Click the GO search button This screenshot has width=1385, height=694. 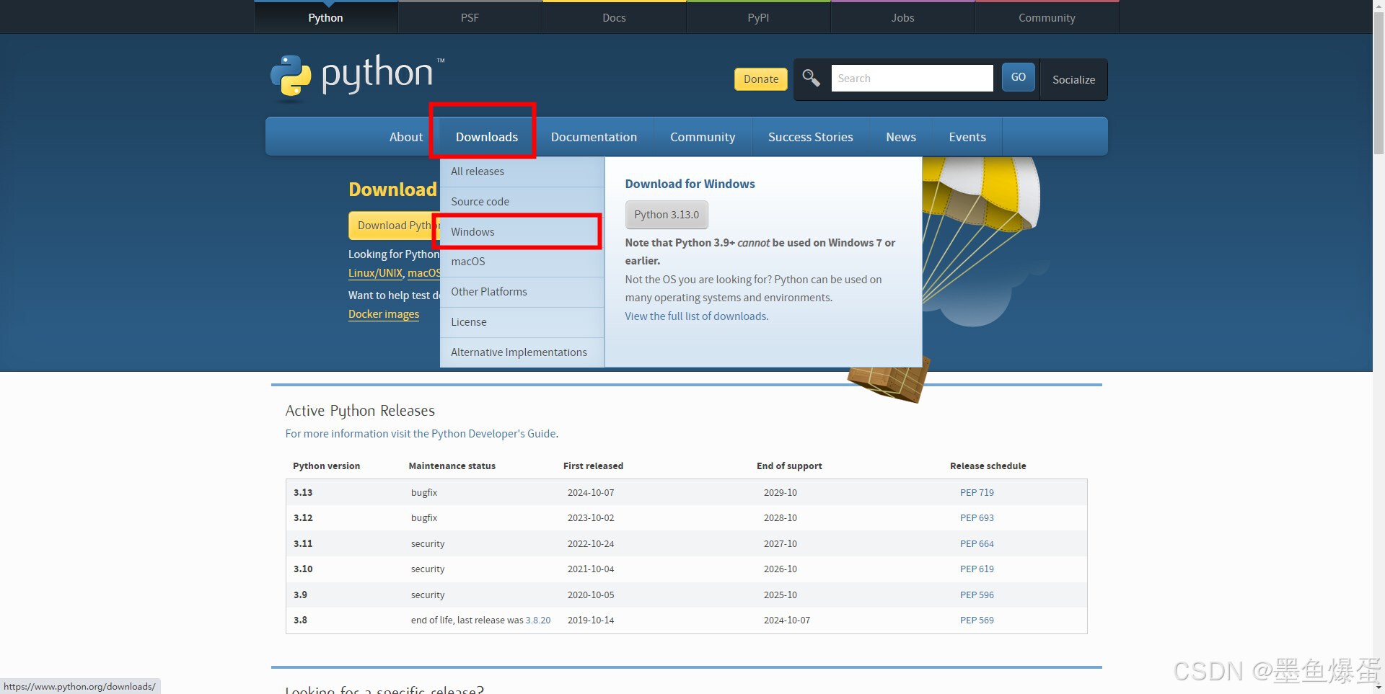[1018, 77]
